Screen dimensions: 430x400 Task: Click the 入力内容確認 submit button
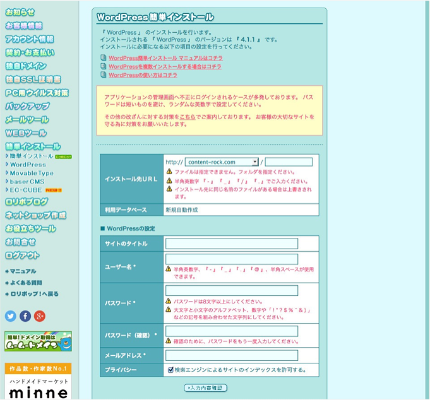(x=205, y=388)
